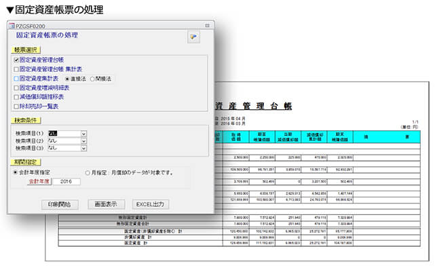The image size is (441, 272).
Task: Enable the 固定資産集計表 checkbox
Action: click(x=16, y=79)
